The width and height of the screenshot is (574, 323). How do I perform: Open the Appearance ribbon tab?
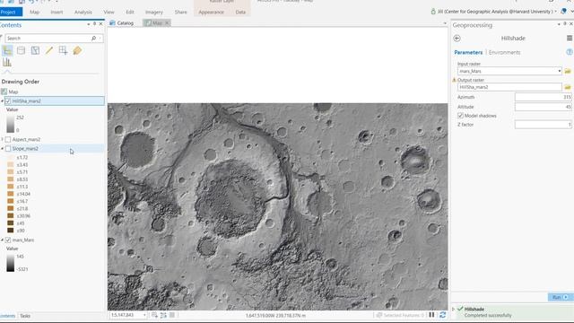tap(212, 12)
